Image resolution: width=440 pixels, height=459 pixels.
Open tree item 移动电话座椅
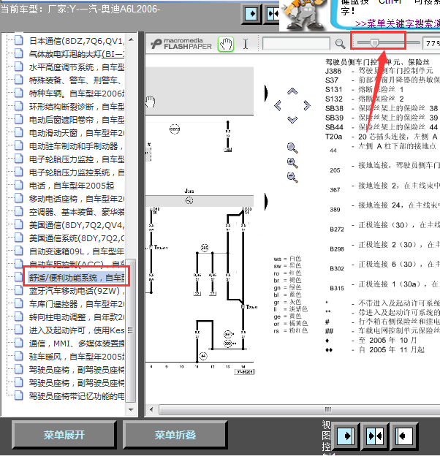[x=77, y=199]
